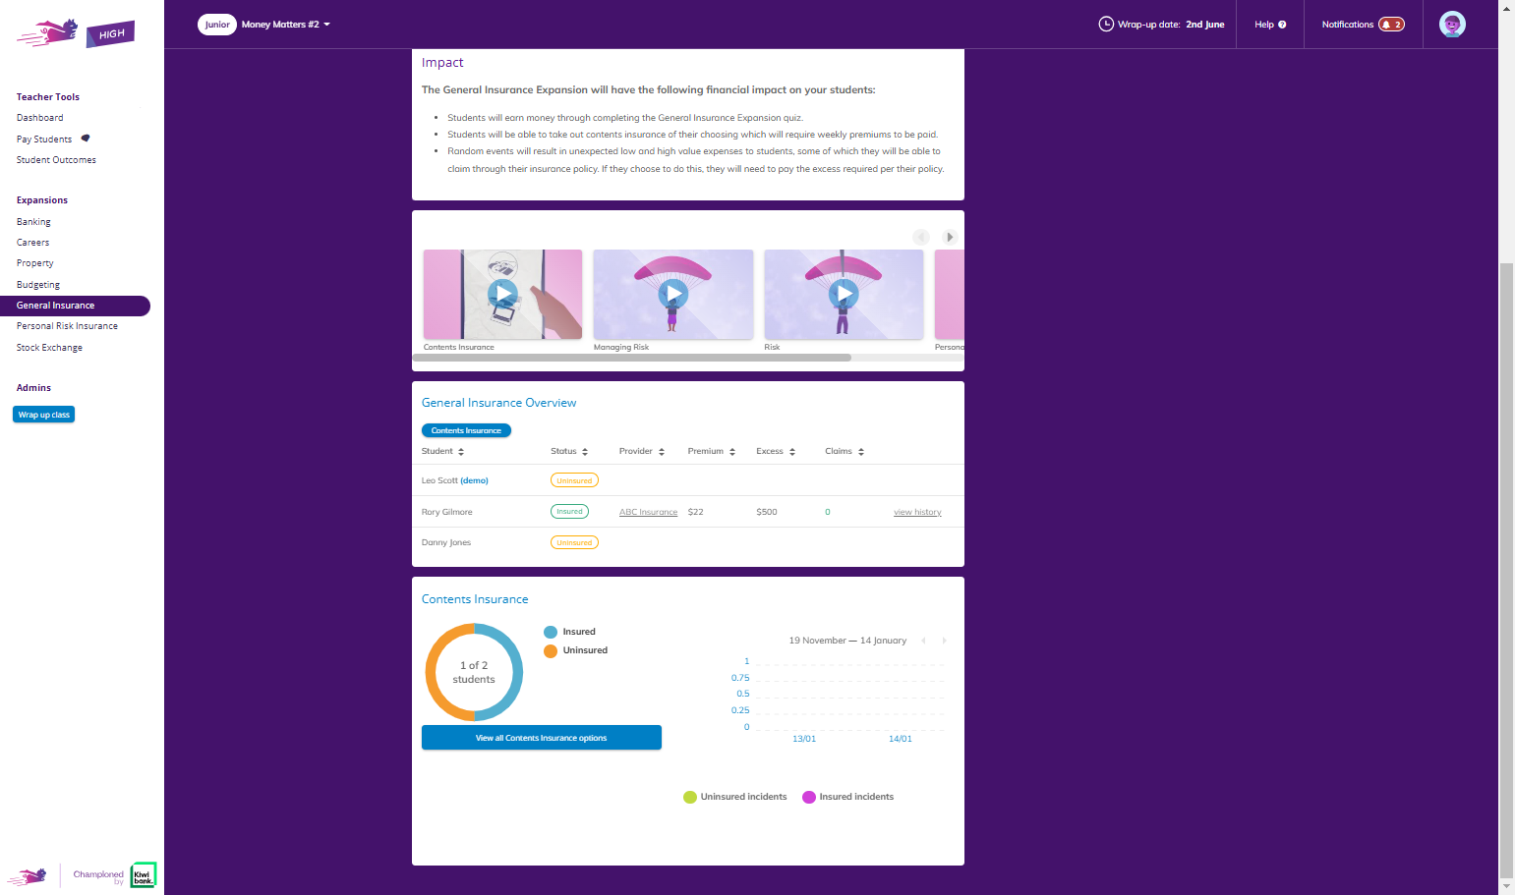Toggle the Uninsured incidents legend marker

tap(690, 797)
